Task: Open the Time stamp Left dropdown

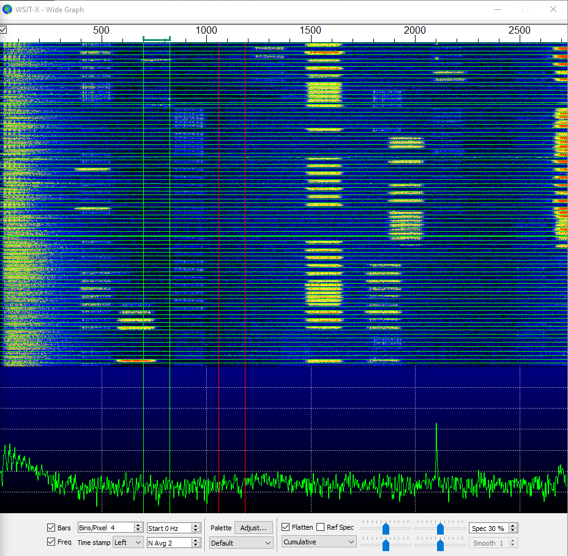Action: [x=128, y=543]
